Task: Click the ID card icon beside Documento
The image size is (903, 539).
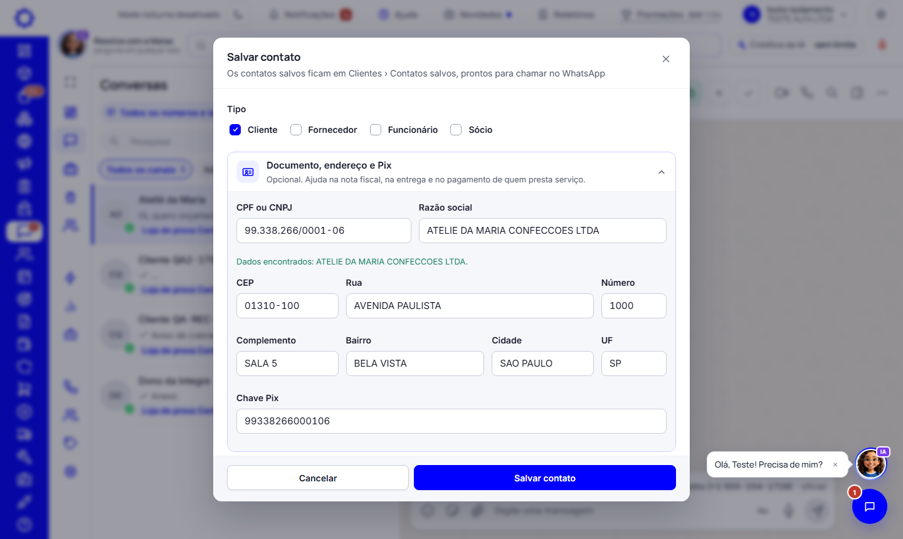Action: coord(248,172)
